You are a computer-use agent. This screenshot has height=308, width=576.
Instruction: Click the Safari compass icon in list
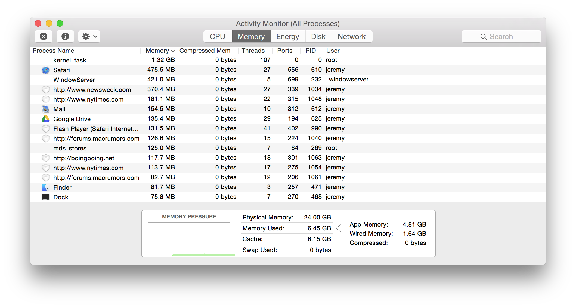click(x=46, y=70)
